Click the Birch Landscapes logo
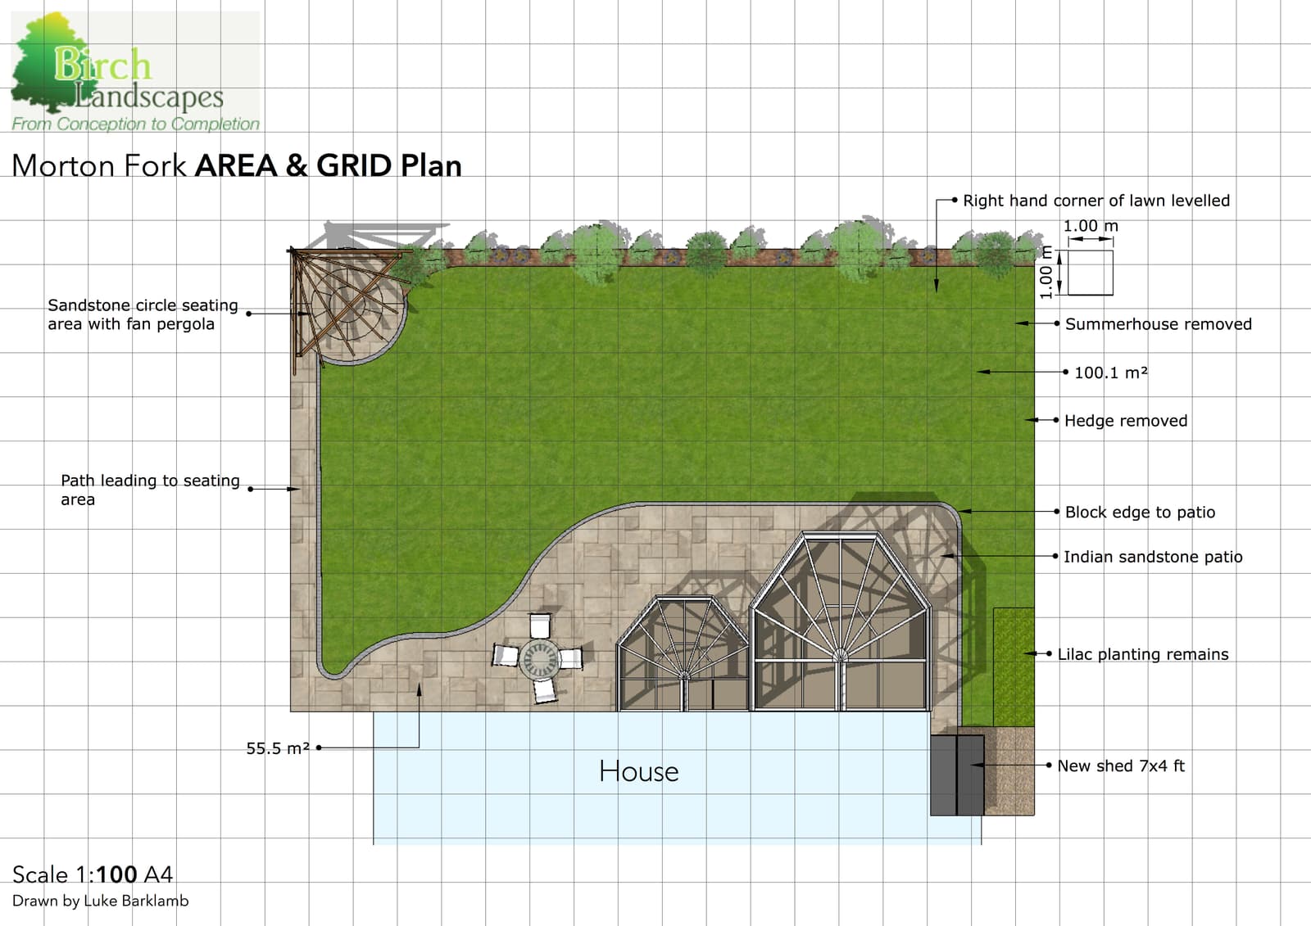Image resolution: width=1311 pixels, height=926 pixels. coord(135,72)
